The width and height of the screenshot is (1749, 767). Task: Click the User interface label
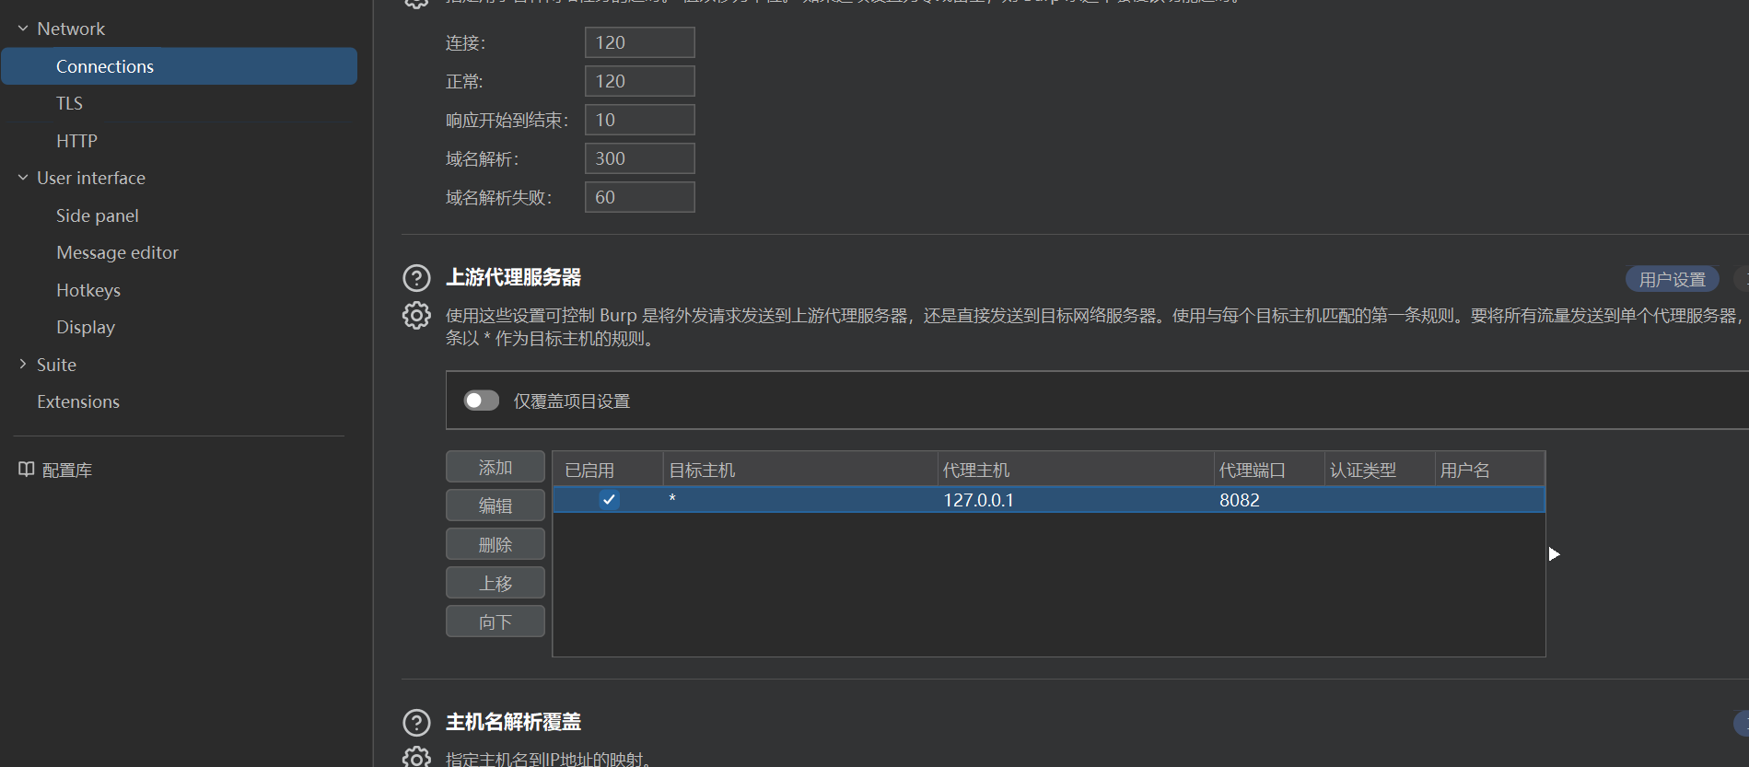91,178
